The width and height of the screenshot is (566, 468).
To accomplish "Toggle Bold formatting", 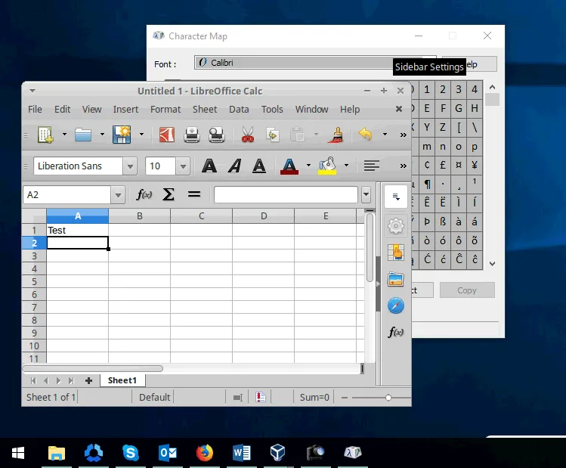I will click(x=209, y=166).
